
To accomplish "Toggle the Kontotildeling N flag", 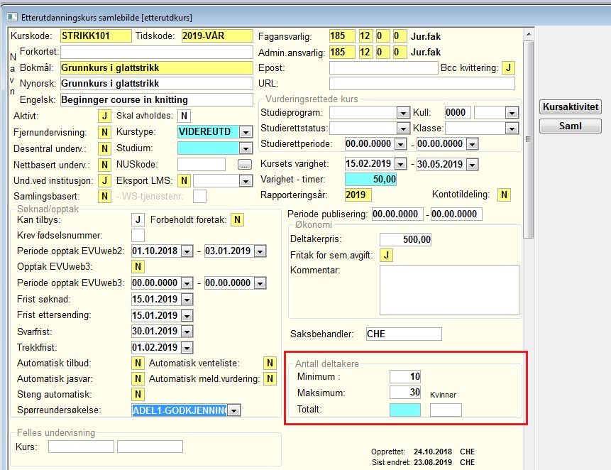I will [x=505, y=195].
